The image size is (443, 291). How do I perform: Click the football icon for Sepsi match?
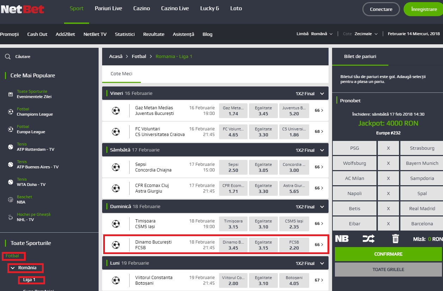tap(116, 167)
